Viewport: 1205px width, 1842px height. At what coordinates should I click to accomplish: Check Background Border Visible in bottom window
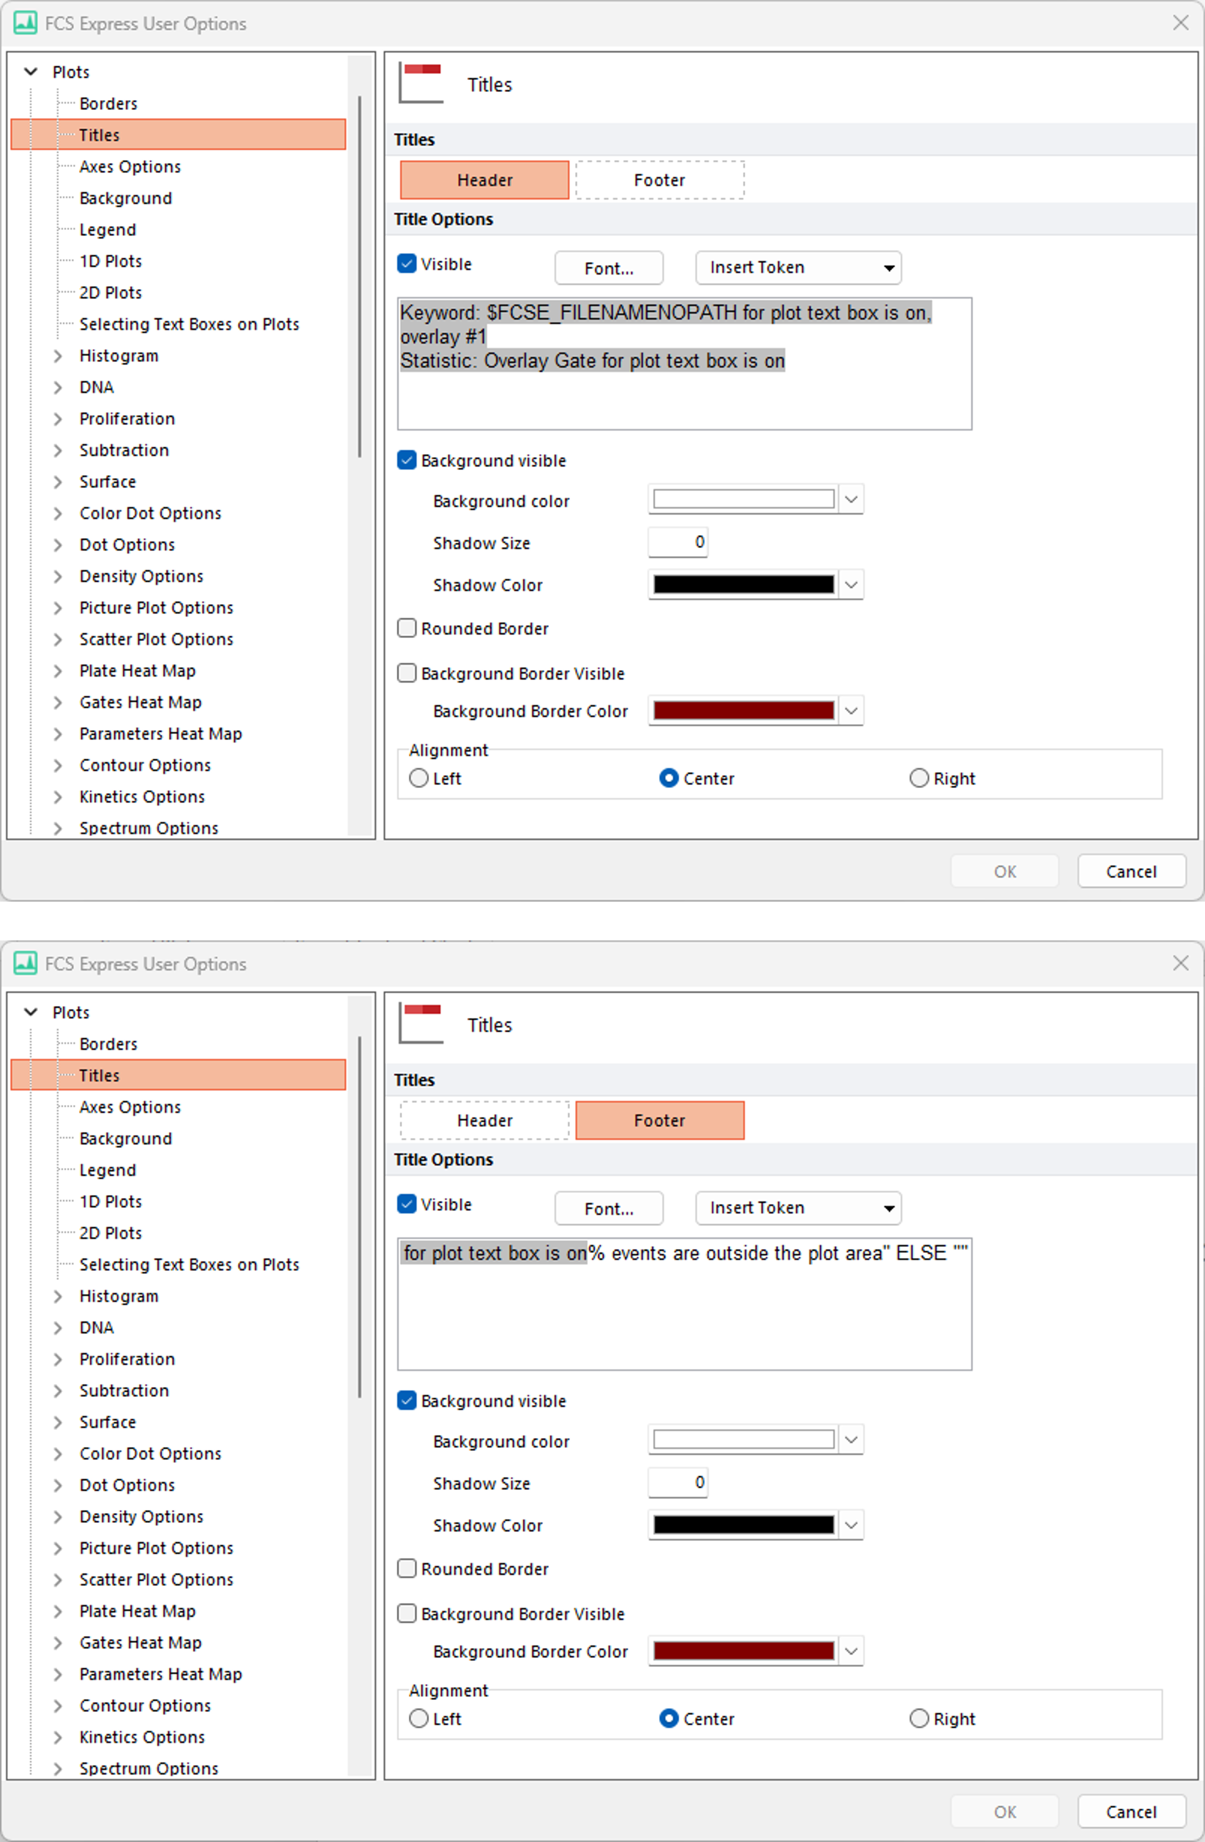(x=407, y=1613)
